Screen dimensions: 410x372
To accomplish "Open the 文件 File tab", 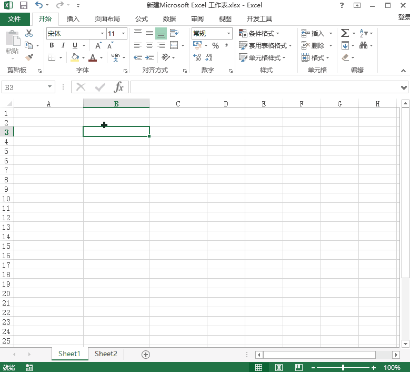I will 14,18.
